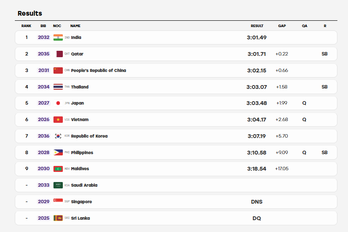
Task: Click the GAP column header
Action: [x=282, y=26]
